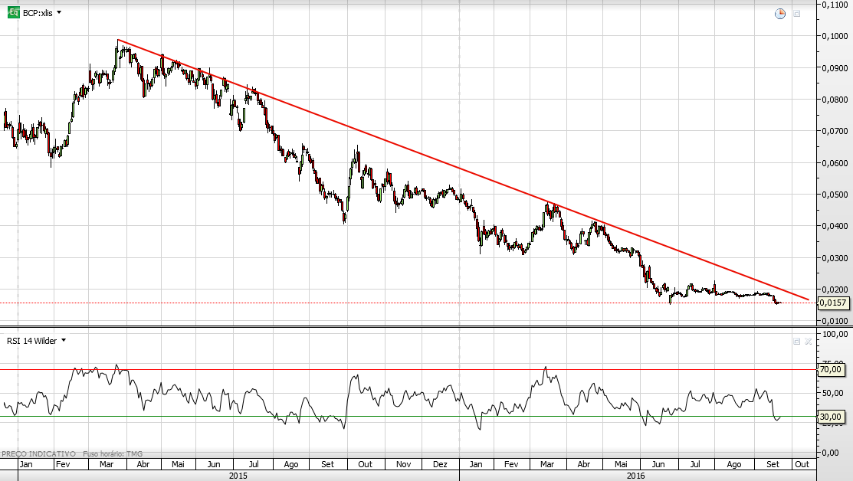Image resolution: width=853 pixels, height=481 pixels.
Task: Click the 50,00 RSI axis label
Action: pos(833,393)
